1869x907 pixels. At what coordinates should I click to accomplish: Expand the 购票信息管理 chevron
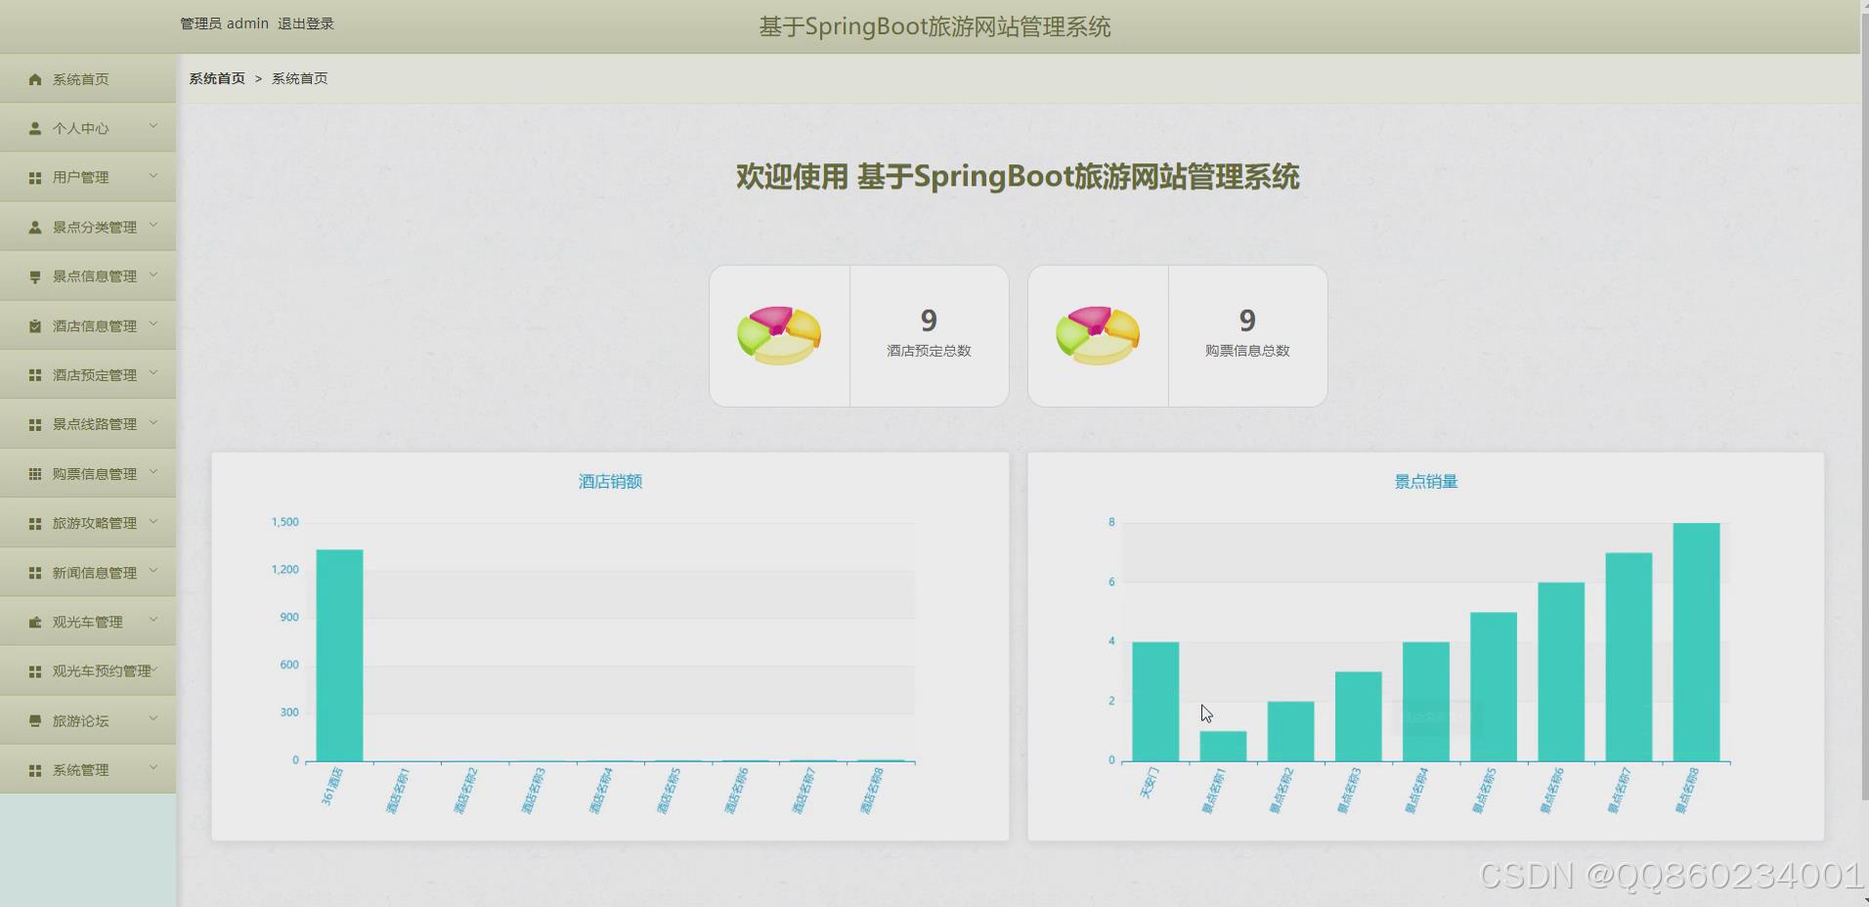point(153,472)
